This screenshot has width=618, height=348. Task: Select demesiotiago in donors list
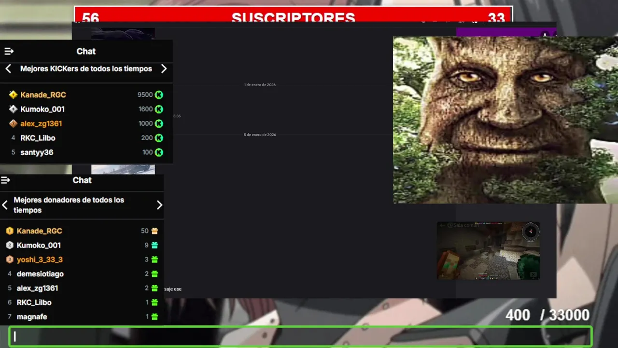40,274
